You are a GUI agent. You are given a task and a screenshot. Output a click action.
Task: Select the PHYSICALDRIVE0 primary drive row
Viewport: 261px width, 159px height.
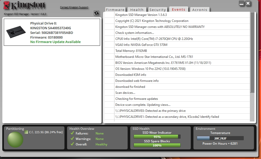[x=177, y=111]
